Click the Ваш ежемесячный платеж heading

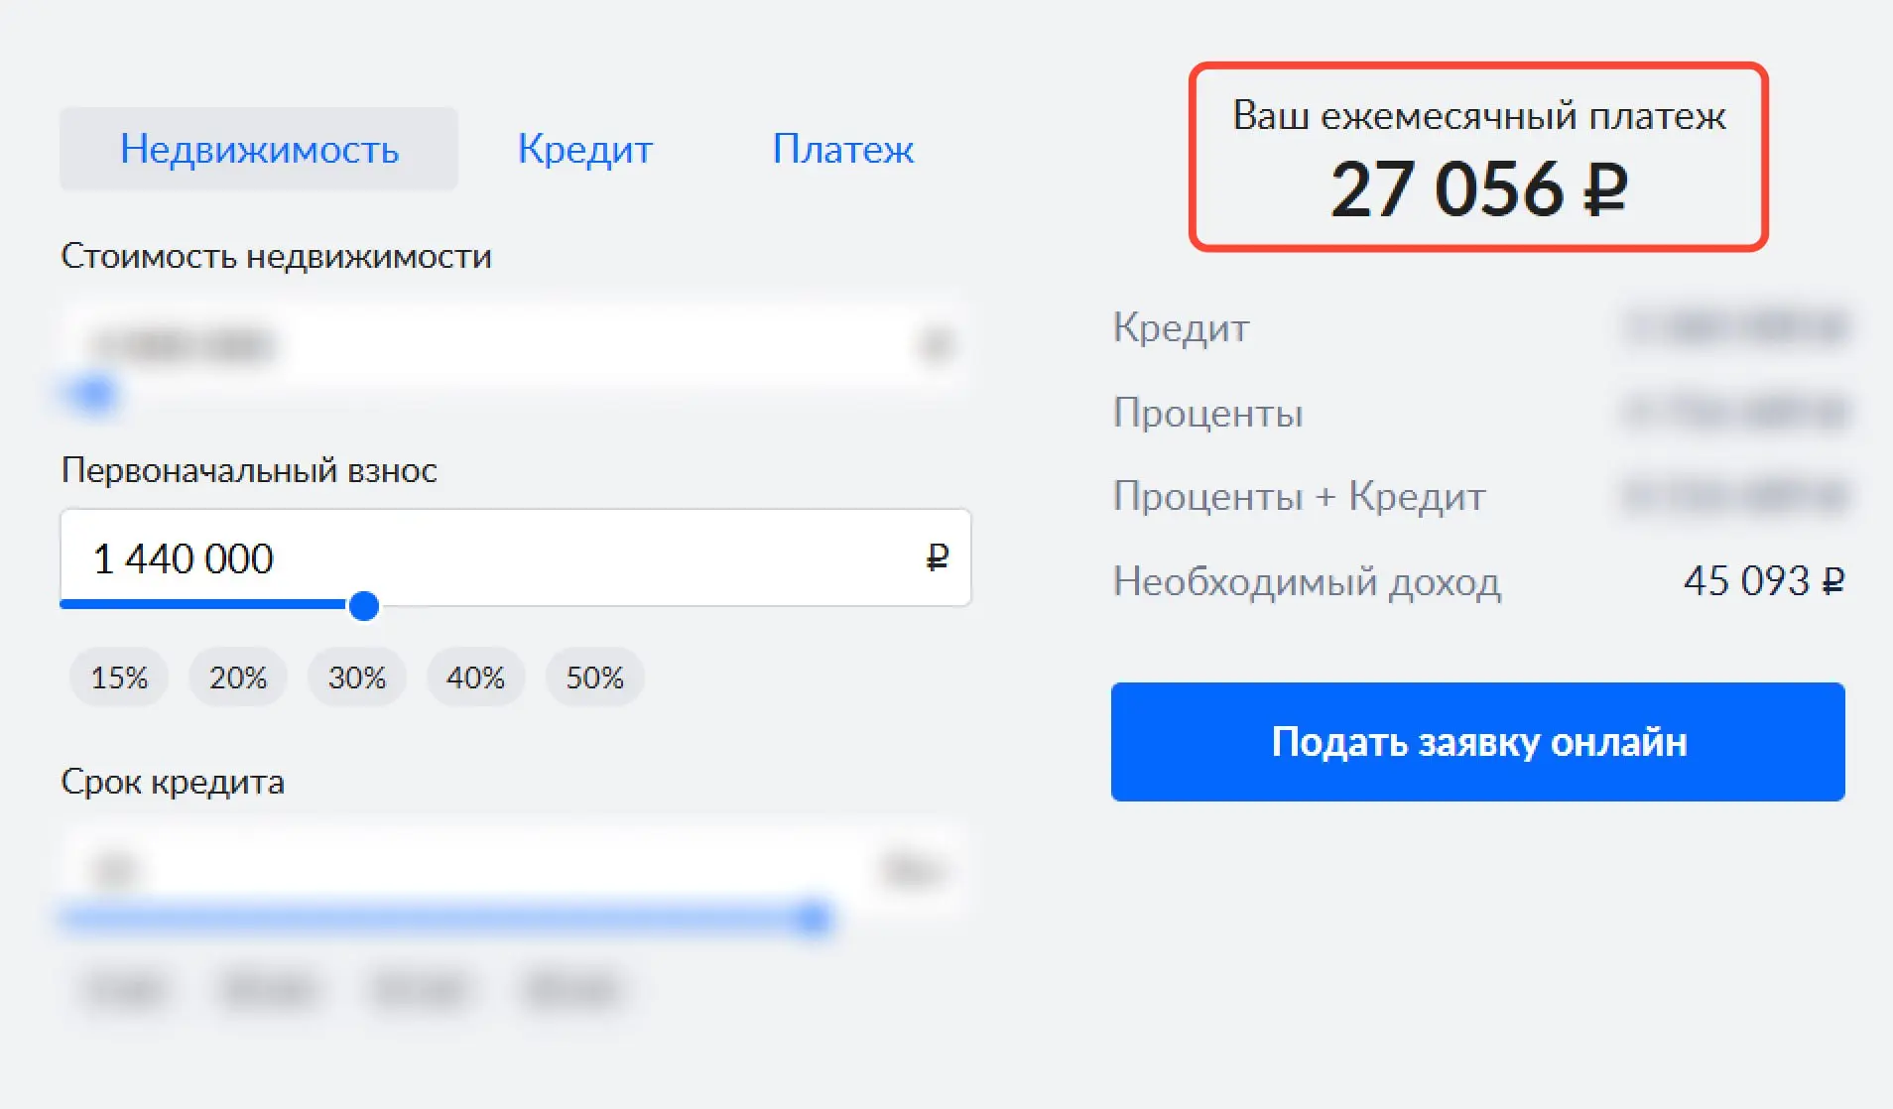[x=1478, y=116]
